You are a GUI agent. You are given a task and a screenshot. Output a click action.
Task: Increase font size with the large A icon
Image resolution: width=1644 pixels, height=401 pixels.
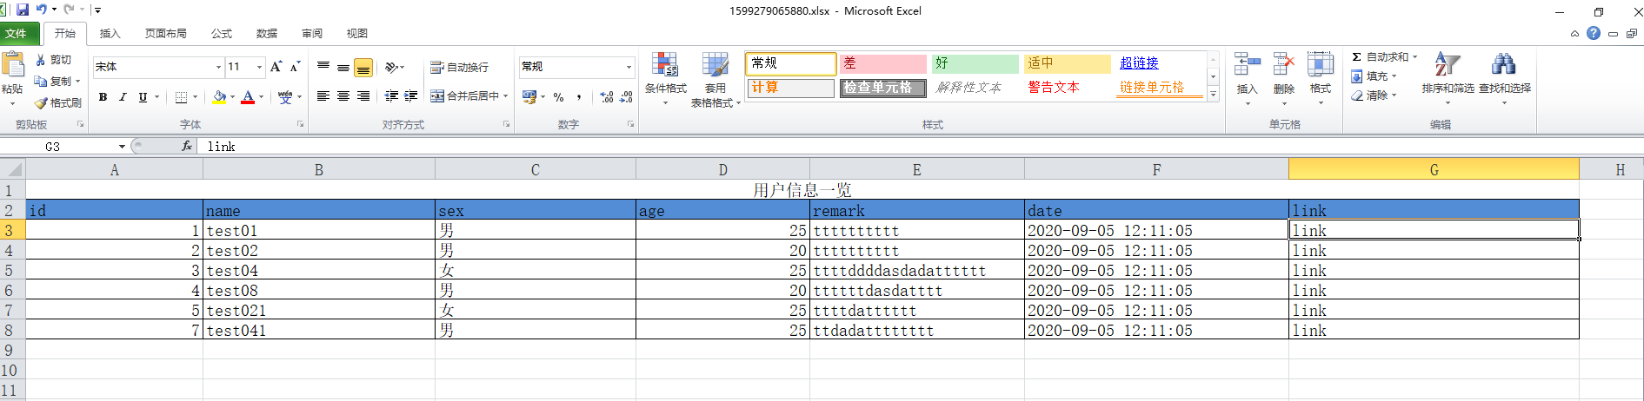coord(276,67)
